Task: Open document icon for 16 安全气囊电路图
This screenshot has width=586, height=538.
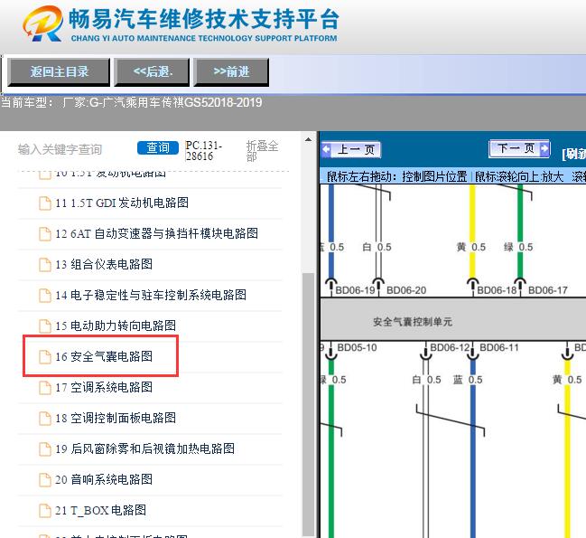Action: click(45, 356)
